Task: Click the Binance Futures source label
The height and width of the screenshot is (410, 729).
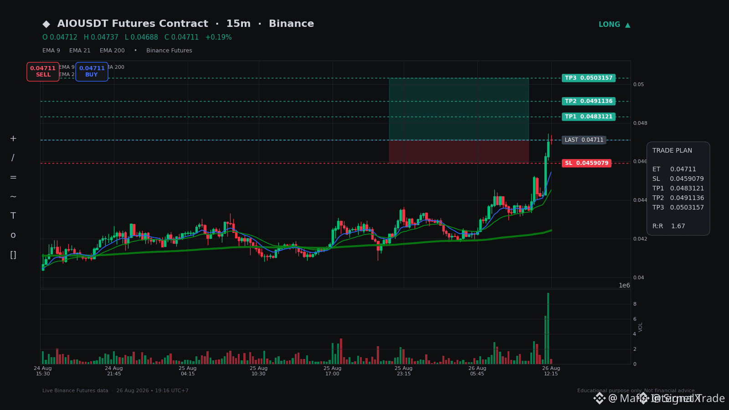Action: coord(169,51)
